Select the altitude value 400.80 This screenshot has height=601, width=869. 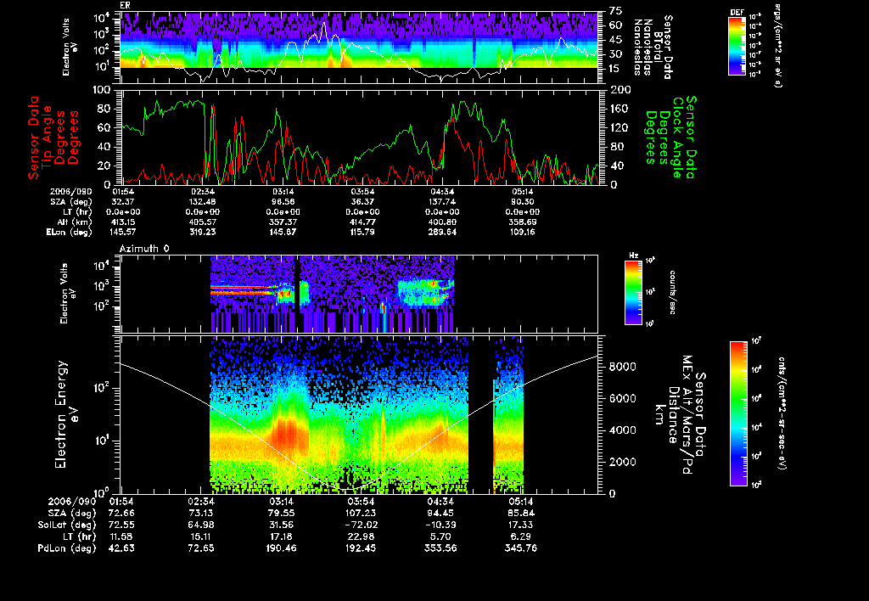pos(442,222)
